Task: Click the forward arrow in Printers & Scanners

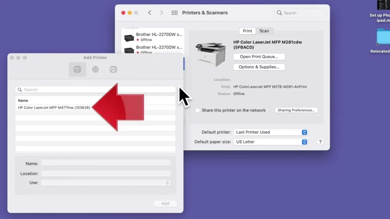Action: tap(161, 13)
